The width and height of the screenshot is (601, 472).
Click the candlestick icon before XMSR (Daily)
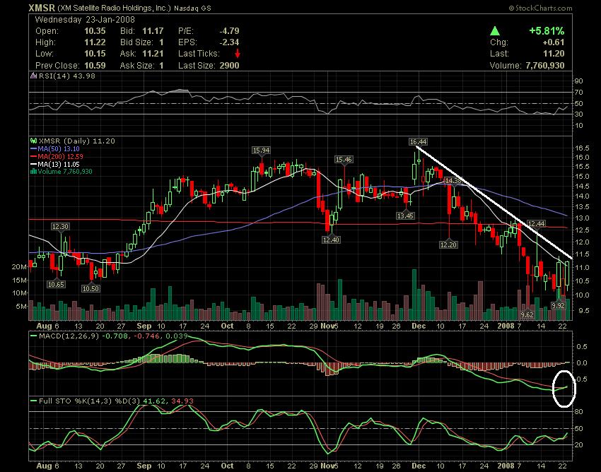(x=33, y=141)
